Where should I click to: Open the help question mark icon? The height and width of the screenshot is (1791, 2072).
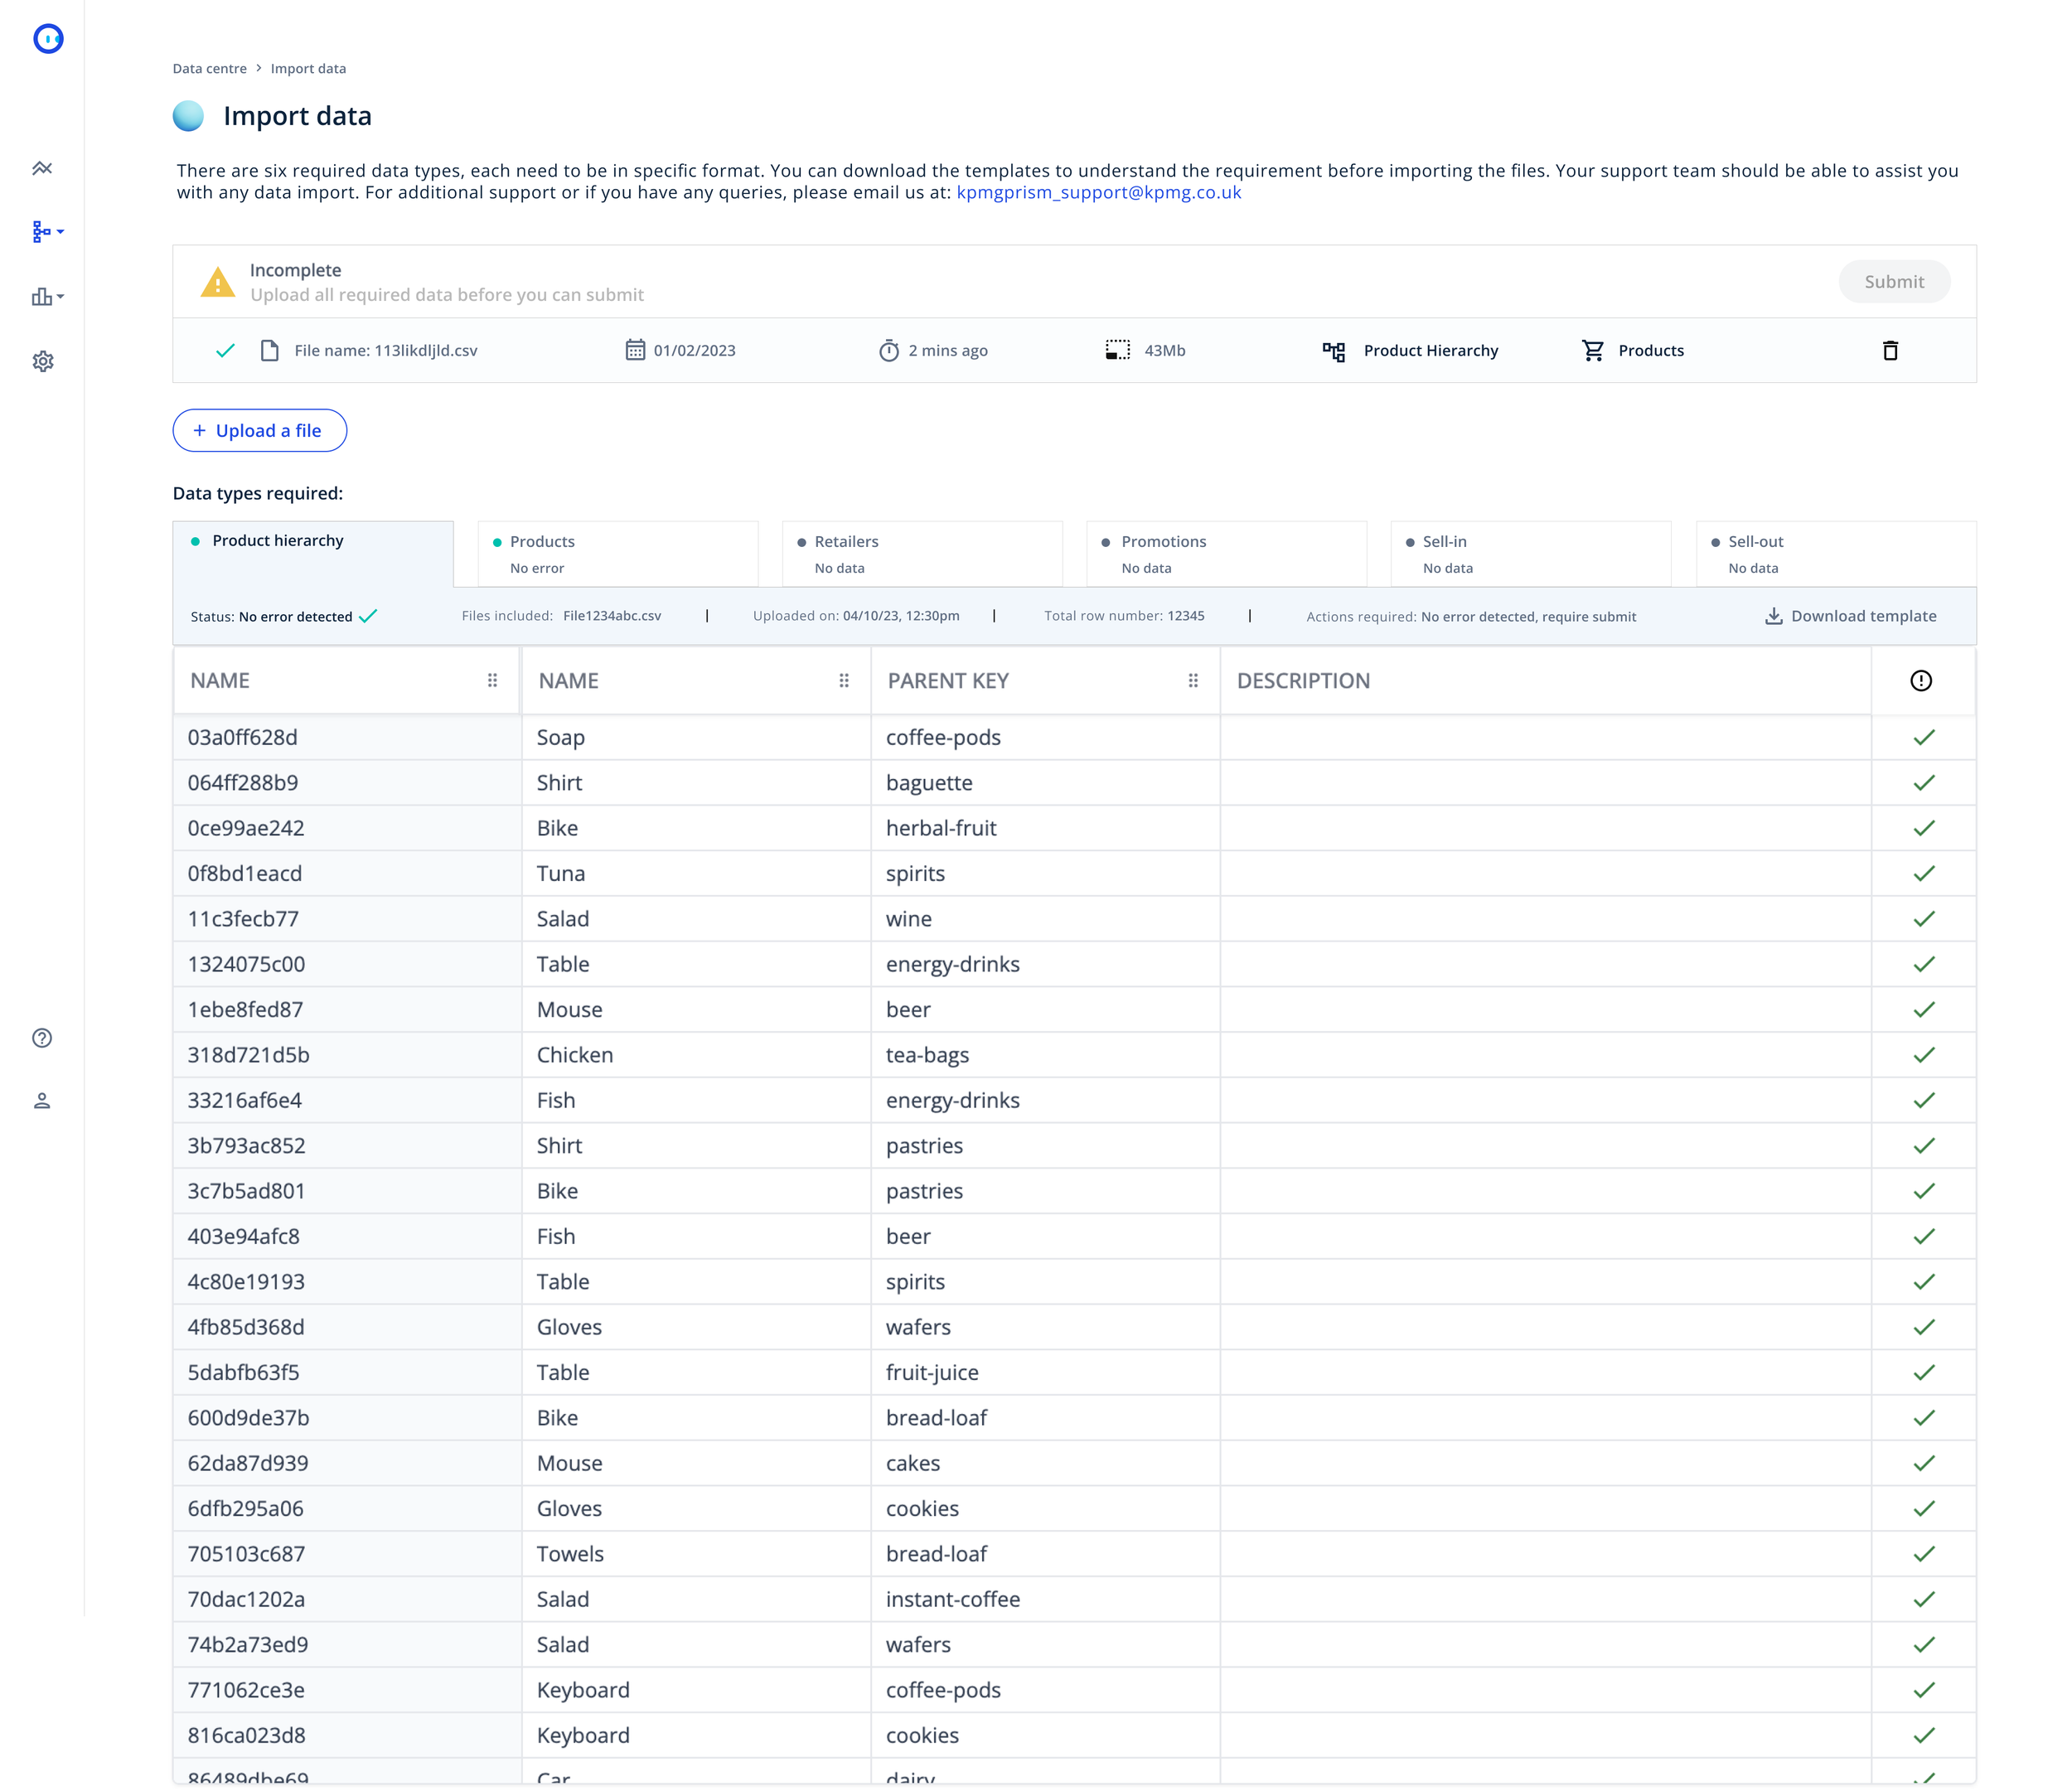pyautogui.click(x=42, y=1038)
